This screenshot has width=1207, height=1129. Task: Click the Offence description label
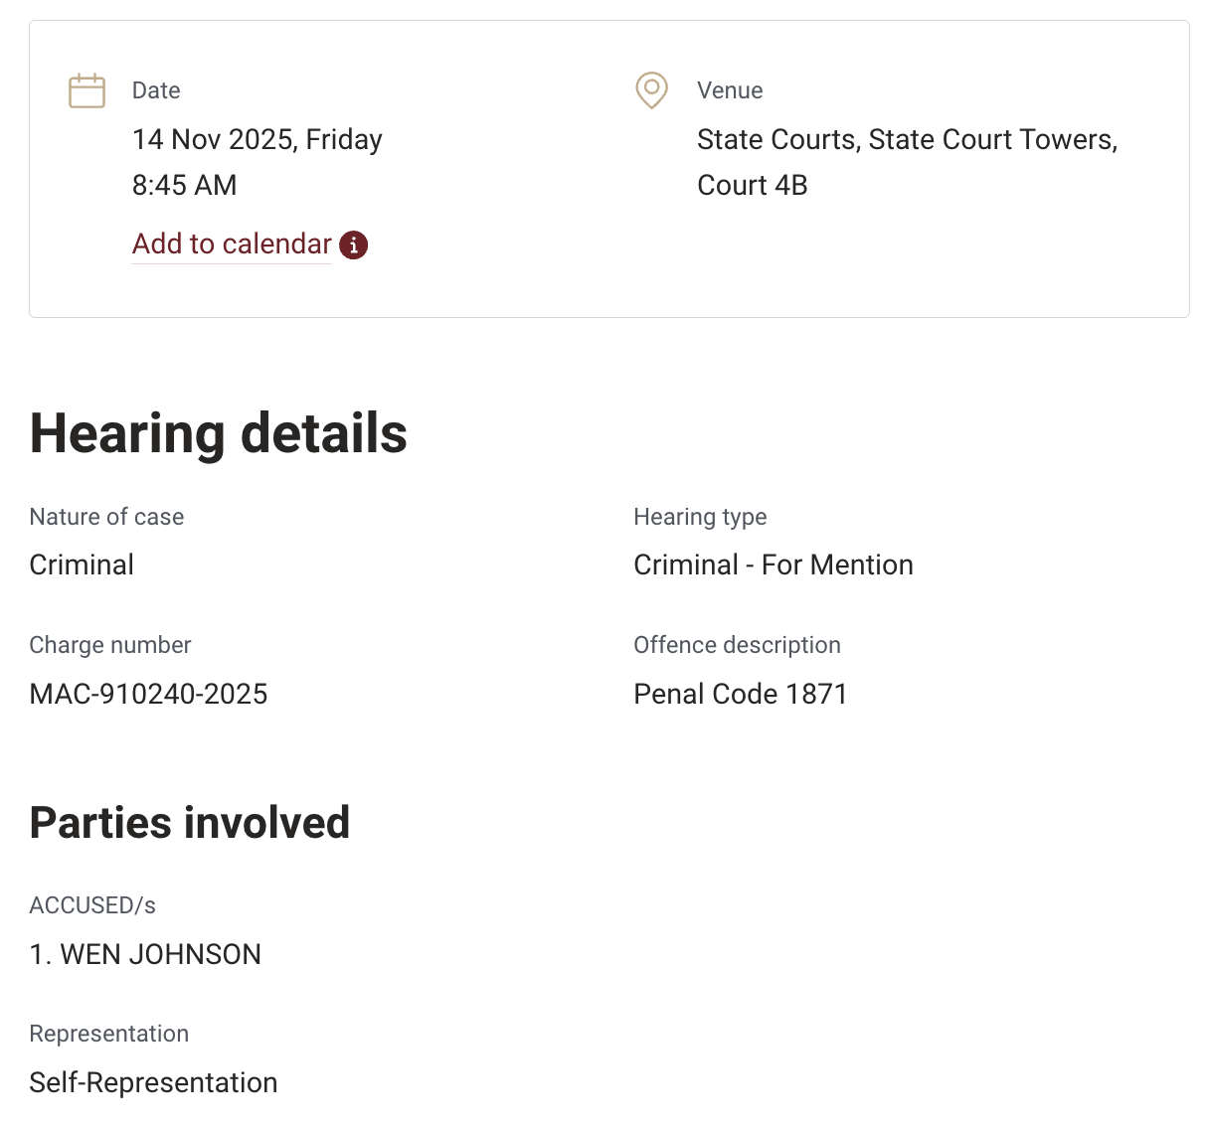[x=737, y=645]
